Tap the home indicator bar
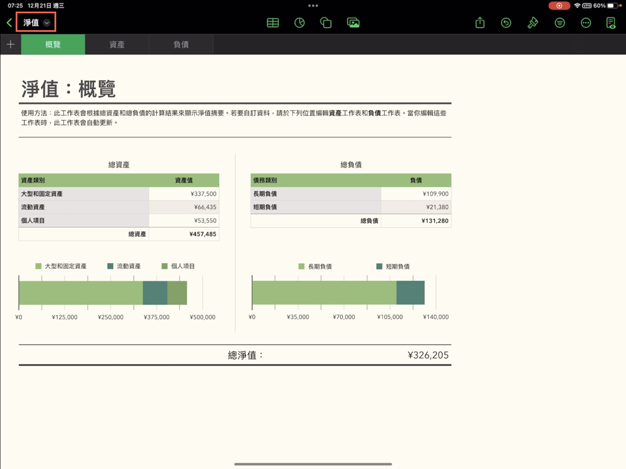Viewport: 626px width, 469px height. coord(313,464)
